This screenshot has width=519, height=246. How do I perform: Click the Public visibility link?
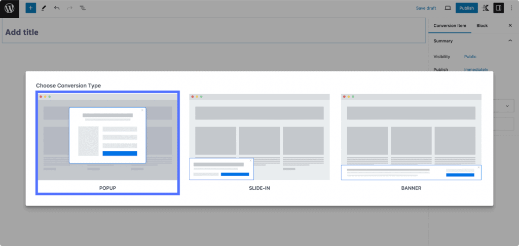(470, 57)
